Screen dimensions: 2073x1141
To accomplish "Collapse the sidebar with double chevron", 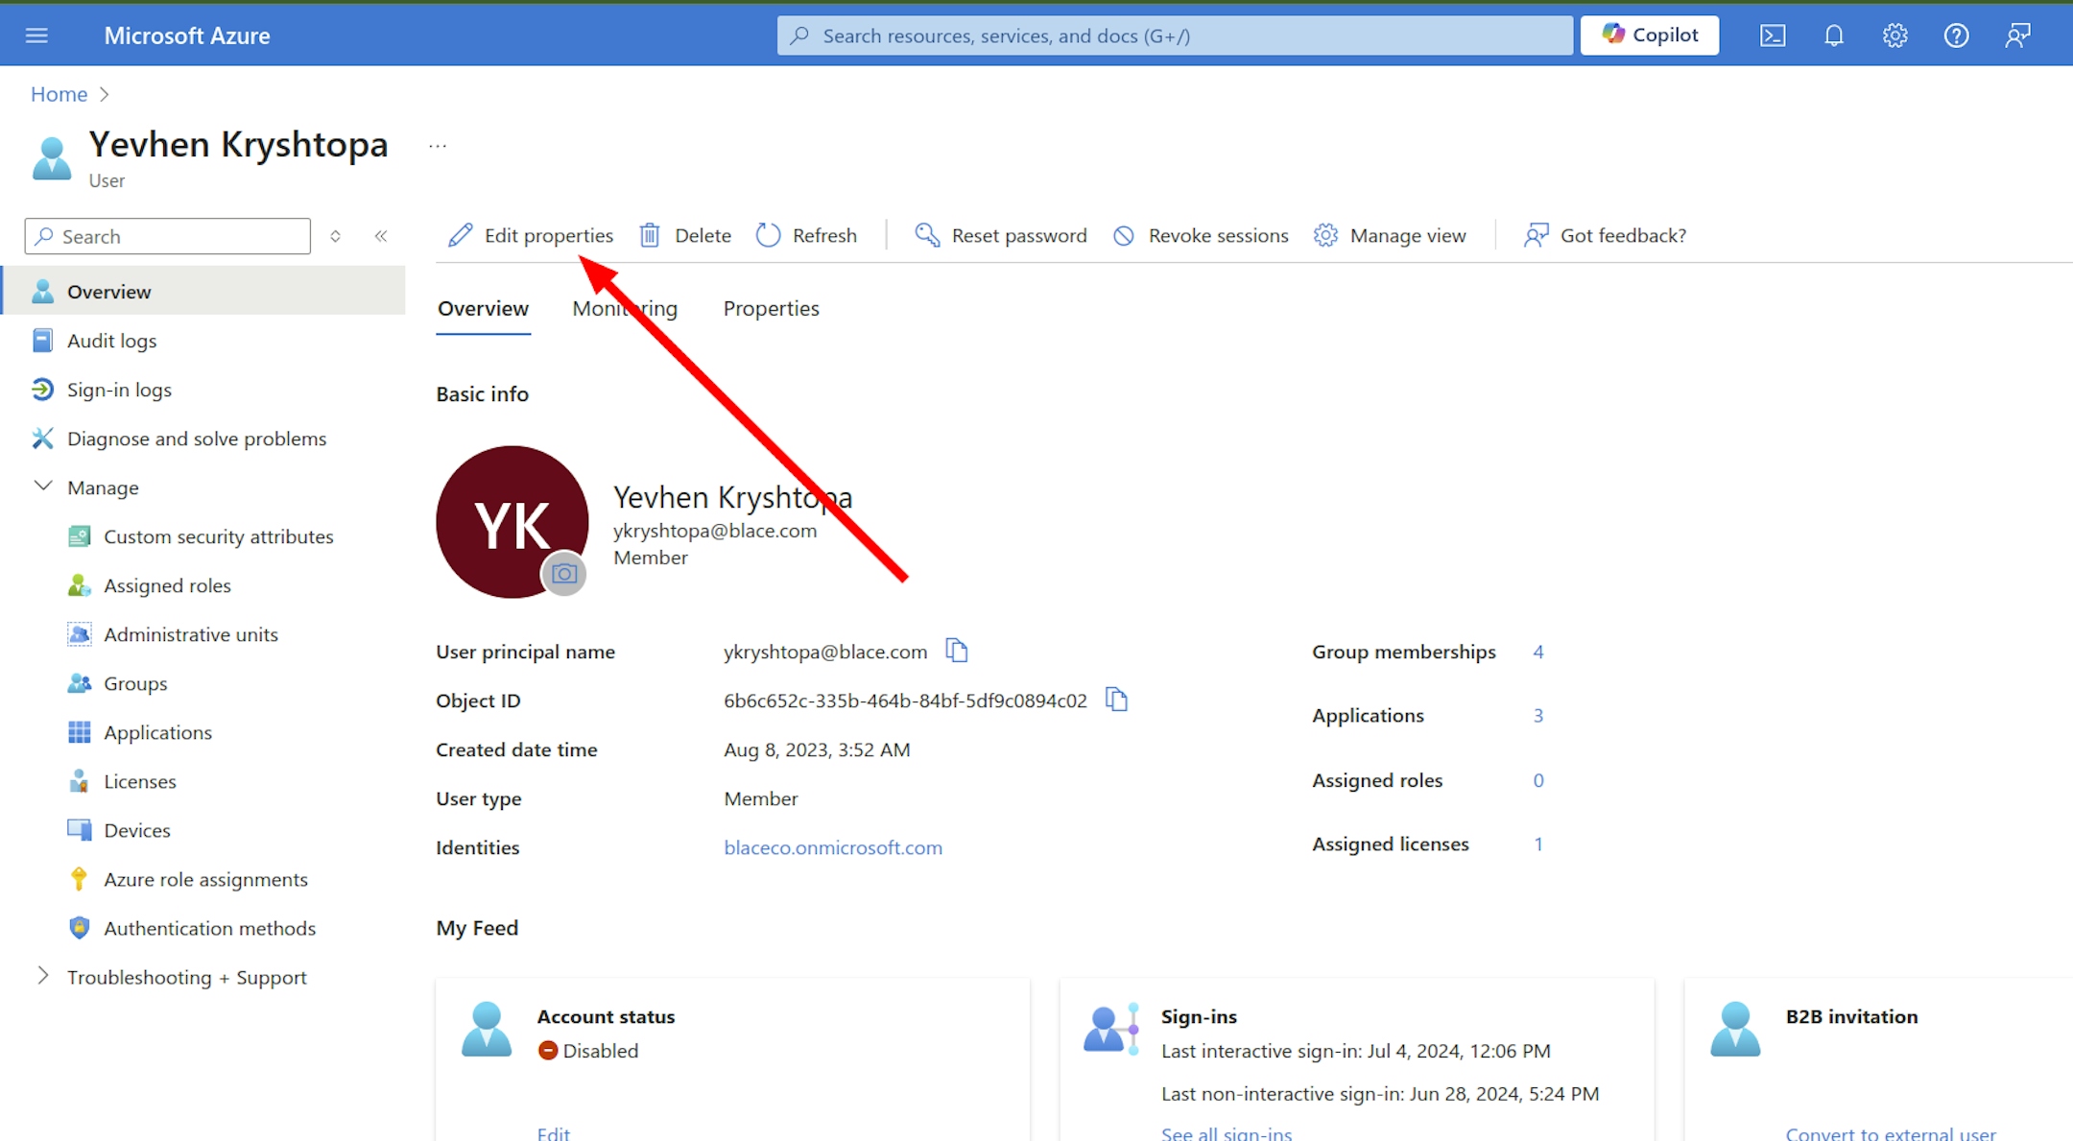I will click(381, 236).
